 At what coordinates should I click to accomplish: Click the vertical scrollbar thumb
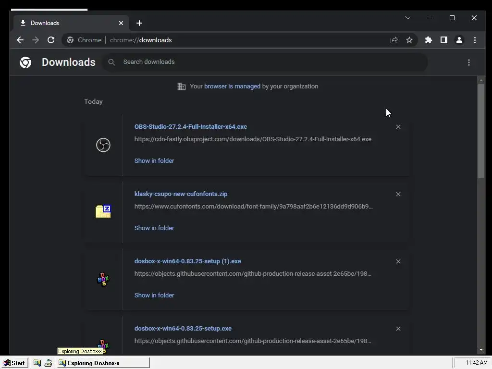click(x=481, y=131)
